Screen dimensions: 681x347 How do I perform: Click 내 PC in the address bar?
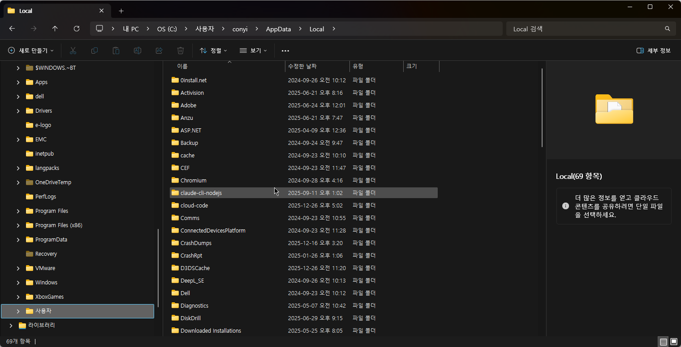point(131,29)
